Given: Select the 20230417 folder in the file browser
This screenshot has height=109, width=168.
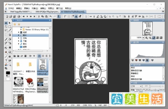Looking at the screenshot, I should [x=18, y=67].
